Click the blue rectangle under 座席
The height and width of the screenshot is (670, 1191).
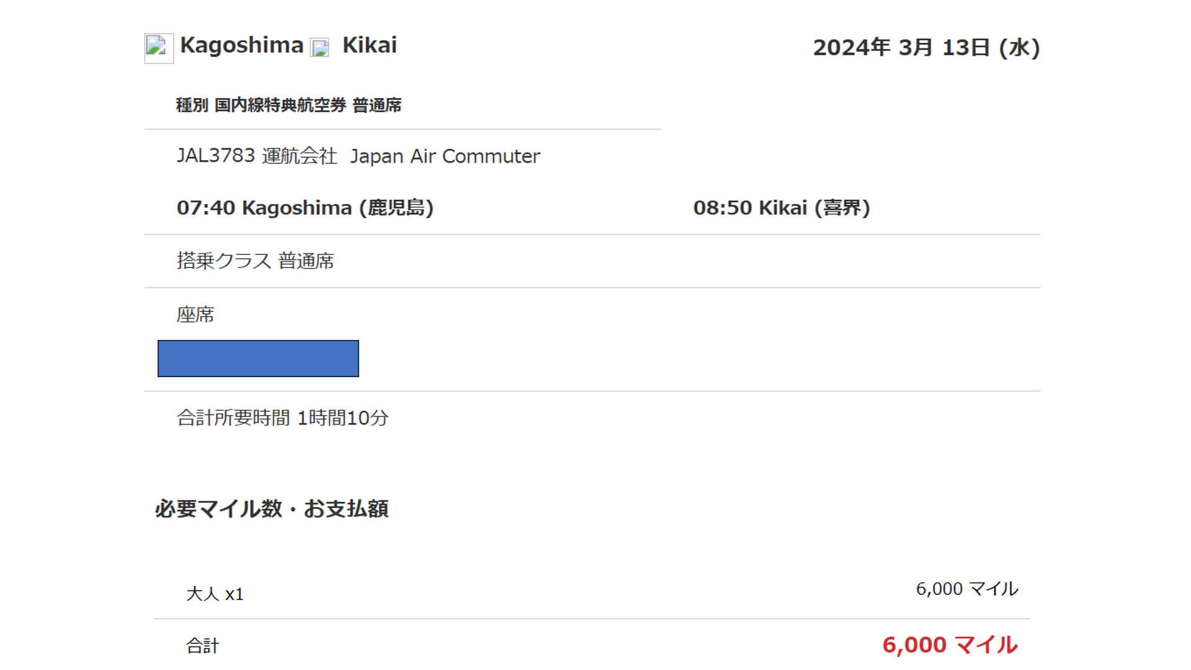click(x=258, y=359)
